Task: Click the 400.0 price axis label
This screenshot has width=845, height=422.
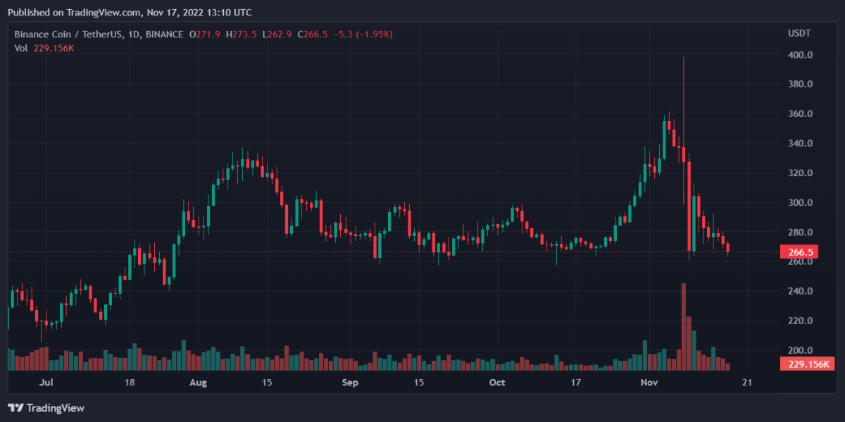Action: click(801, 55)
